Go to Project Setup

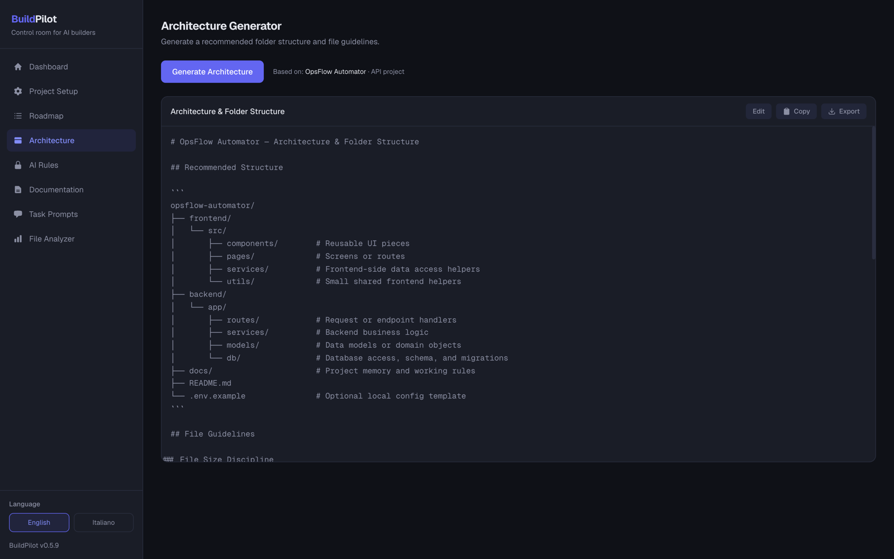pos(71,91)
